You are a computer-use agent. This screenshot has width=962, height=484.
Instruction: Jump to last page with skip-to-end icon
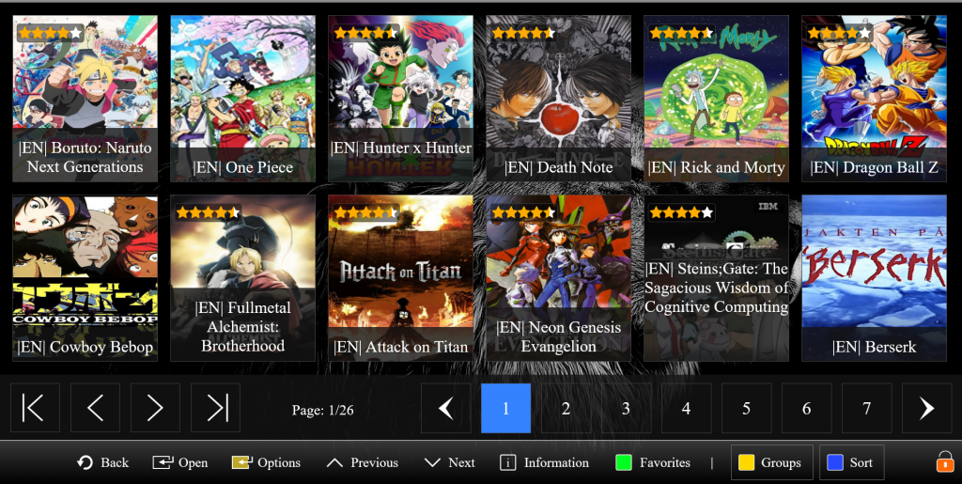tap(215, 408)
